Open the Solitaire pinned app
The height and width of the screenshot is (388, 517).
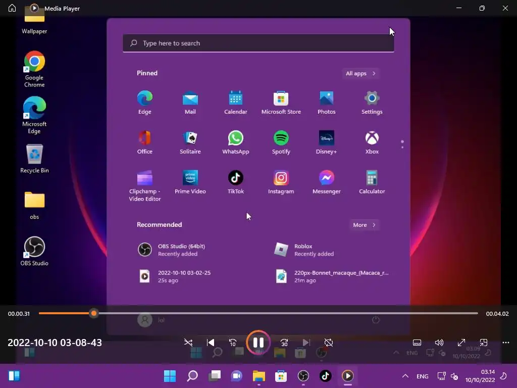coord(190,142)
